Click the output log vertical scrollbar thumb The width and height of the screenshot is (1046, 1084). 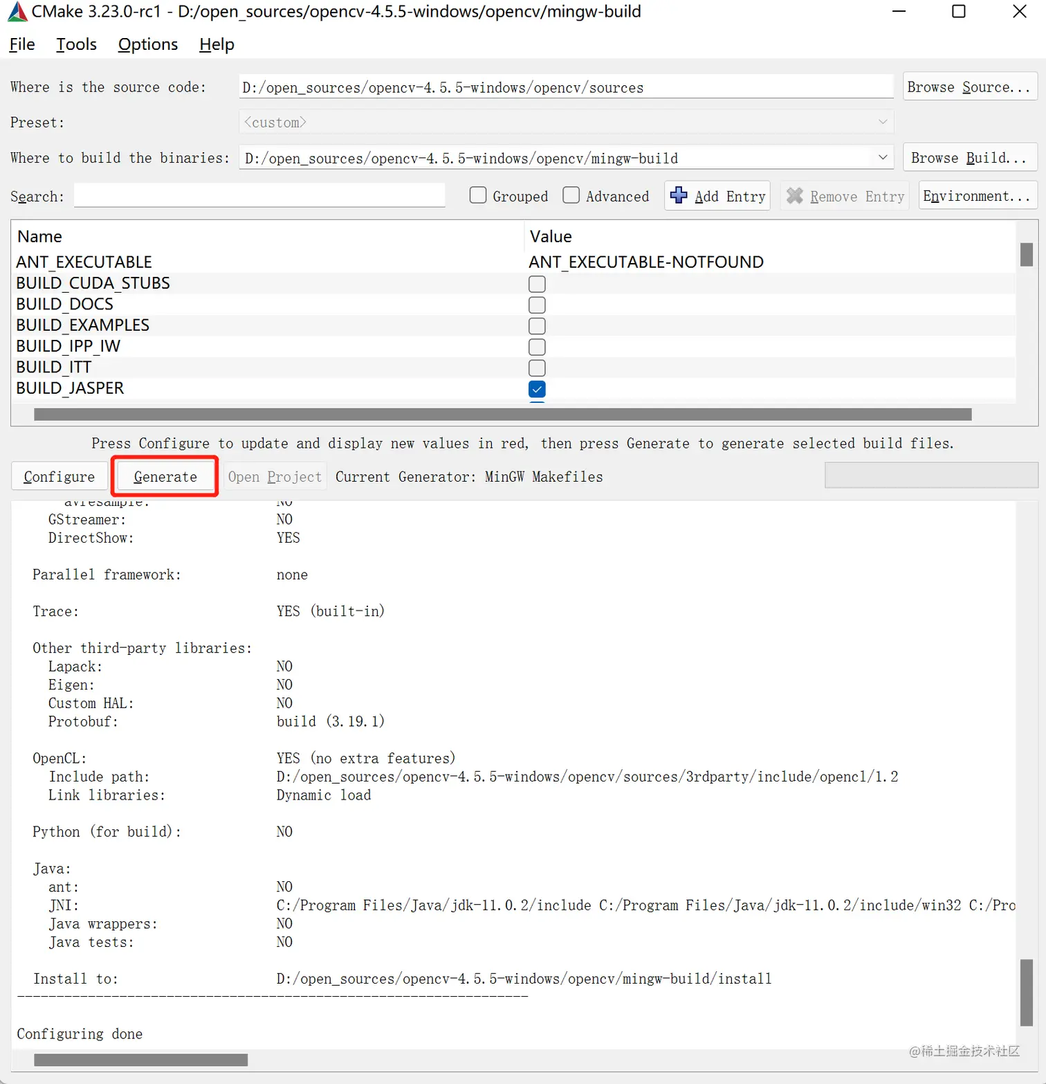[x=1027, y=992]
